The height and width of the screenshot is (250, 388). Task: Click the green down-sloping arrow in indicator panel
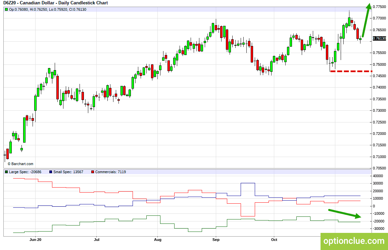pos(345,214)
